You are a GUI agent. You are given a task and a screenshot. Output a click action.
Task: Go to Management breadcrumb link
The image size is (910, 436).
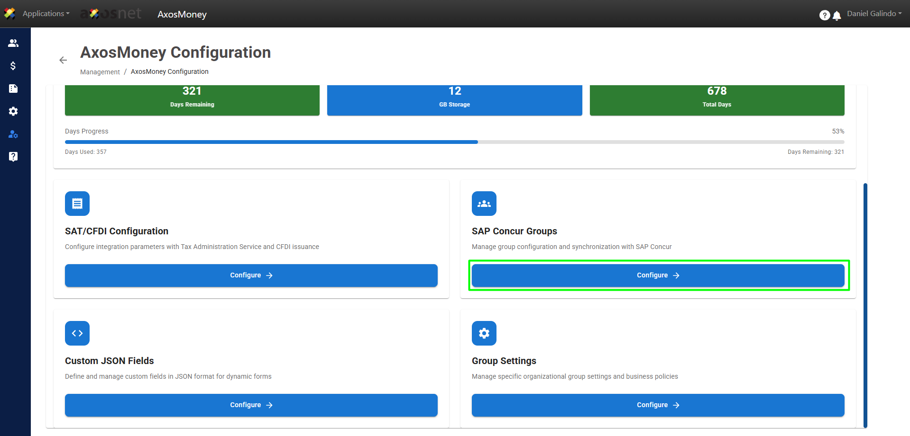(x=100, y=72)
